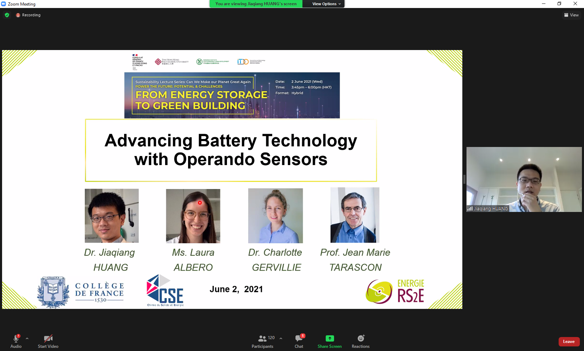Click the divider handle beside video panel

(x=464, y=179)
